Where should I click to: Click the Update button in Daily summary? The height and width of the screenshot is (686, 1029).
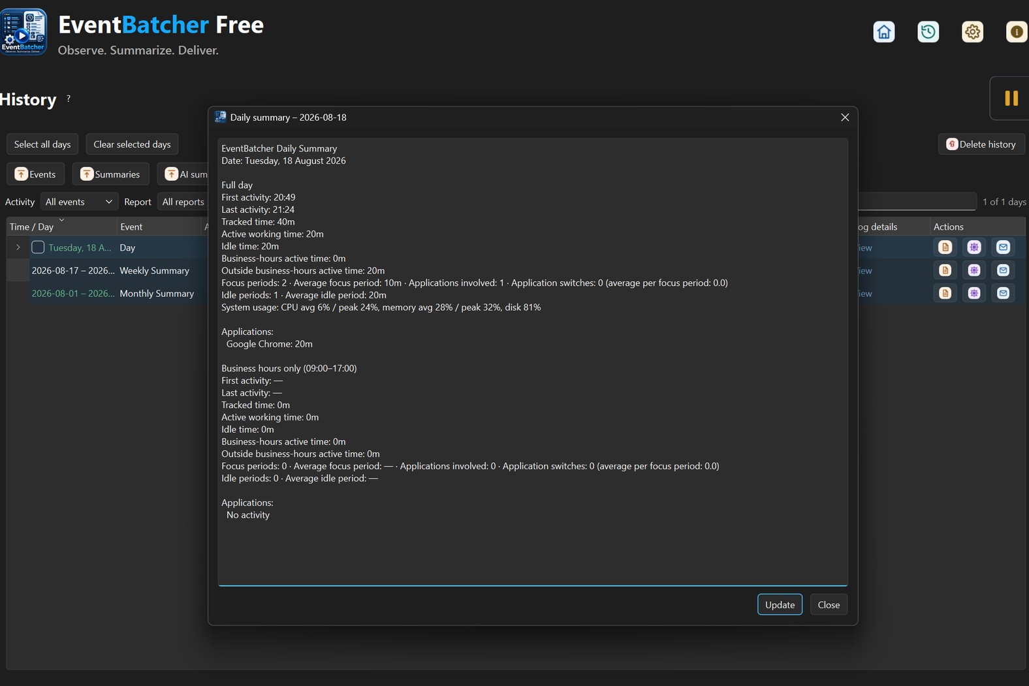pyautogui.click(x=780, y=604)
